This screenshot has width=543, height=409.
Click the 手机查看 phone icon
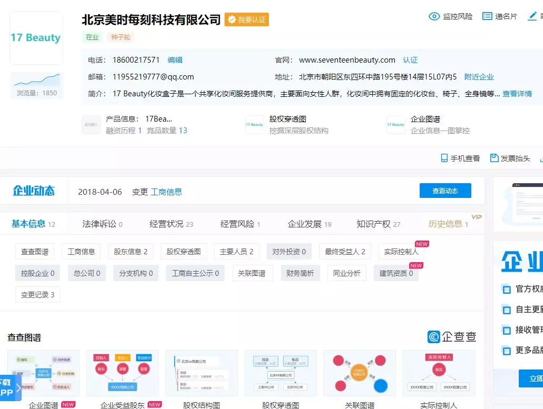coord(444,158)
